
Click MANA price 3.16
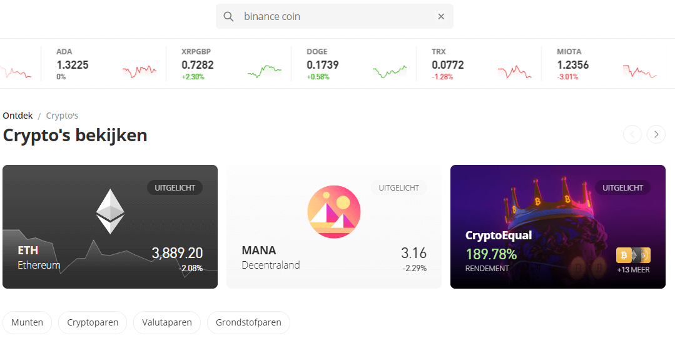click(414, 253)
